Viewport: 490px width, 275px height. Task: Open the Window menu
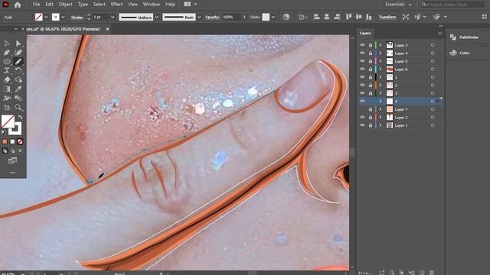pyautogui.click(x=152, y=5)
